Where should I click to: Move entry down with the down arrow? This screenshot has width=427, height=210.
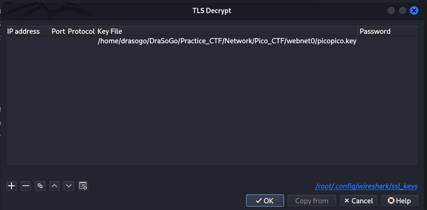point(69,186)
